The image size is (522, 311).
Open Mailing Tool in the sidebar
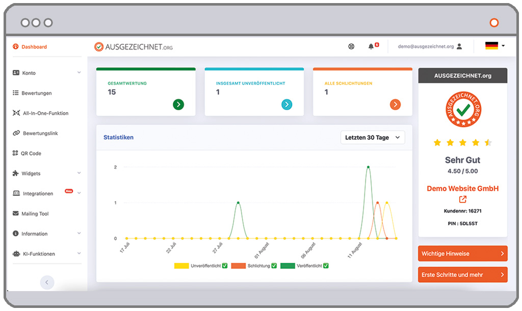tap(35, 214)
